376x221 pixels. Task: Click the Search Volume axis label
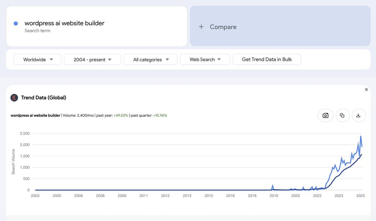(x=13, y=162)
